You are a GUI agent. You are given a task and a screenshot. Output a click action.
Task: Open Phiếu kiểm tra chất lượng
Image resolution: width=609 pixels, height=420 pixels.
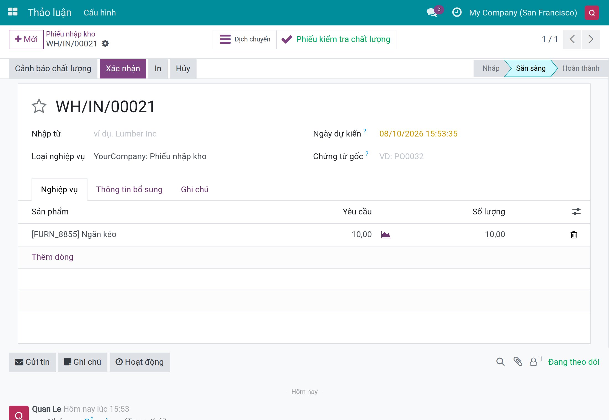point(336,39)
